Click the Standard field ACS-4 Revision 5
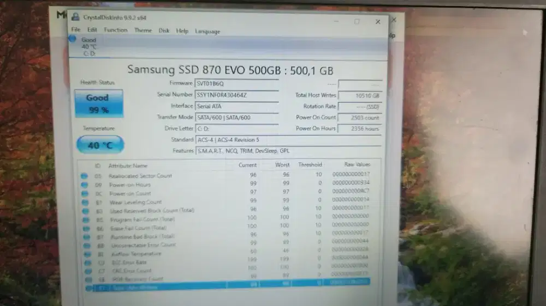Image resolution: width=546 pixels, height=306 pixels. pos(288,140)
